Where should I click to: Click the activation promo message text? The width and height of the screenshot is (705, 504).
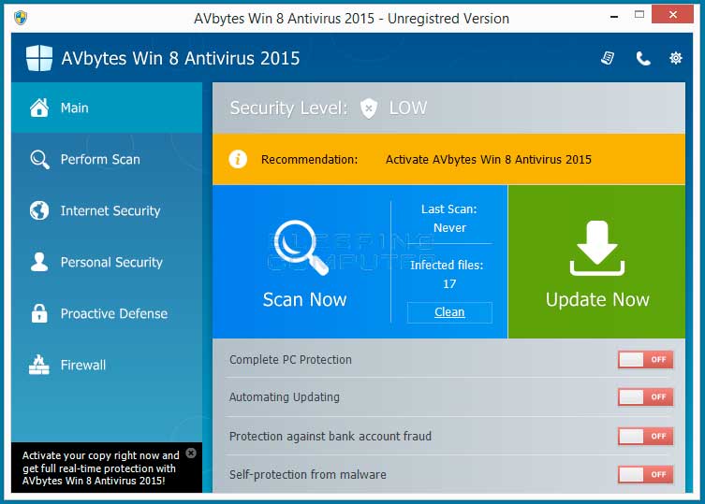(x=101, y=468)
